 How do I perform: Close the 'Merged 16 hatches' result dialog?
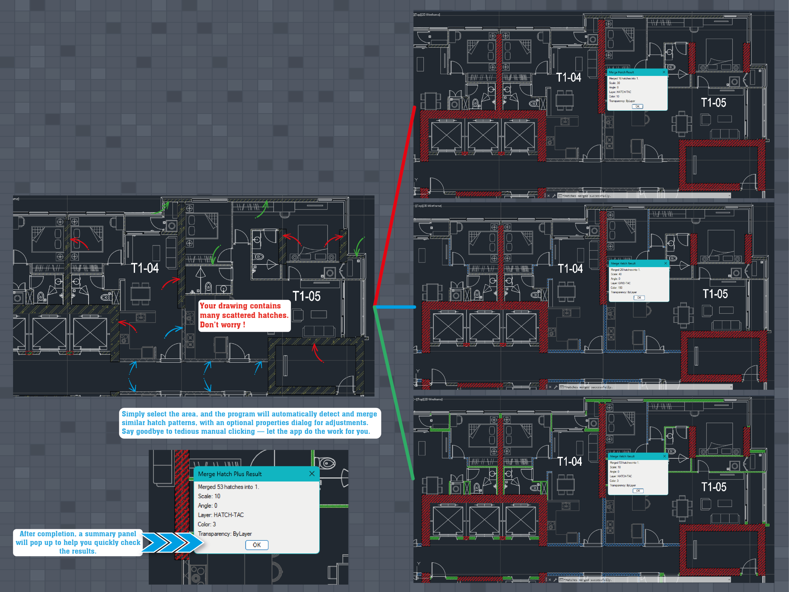pos(664,72)
